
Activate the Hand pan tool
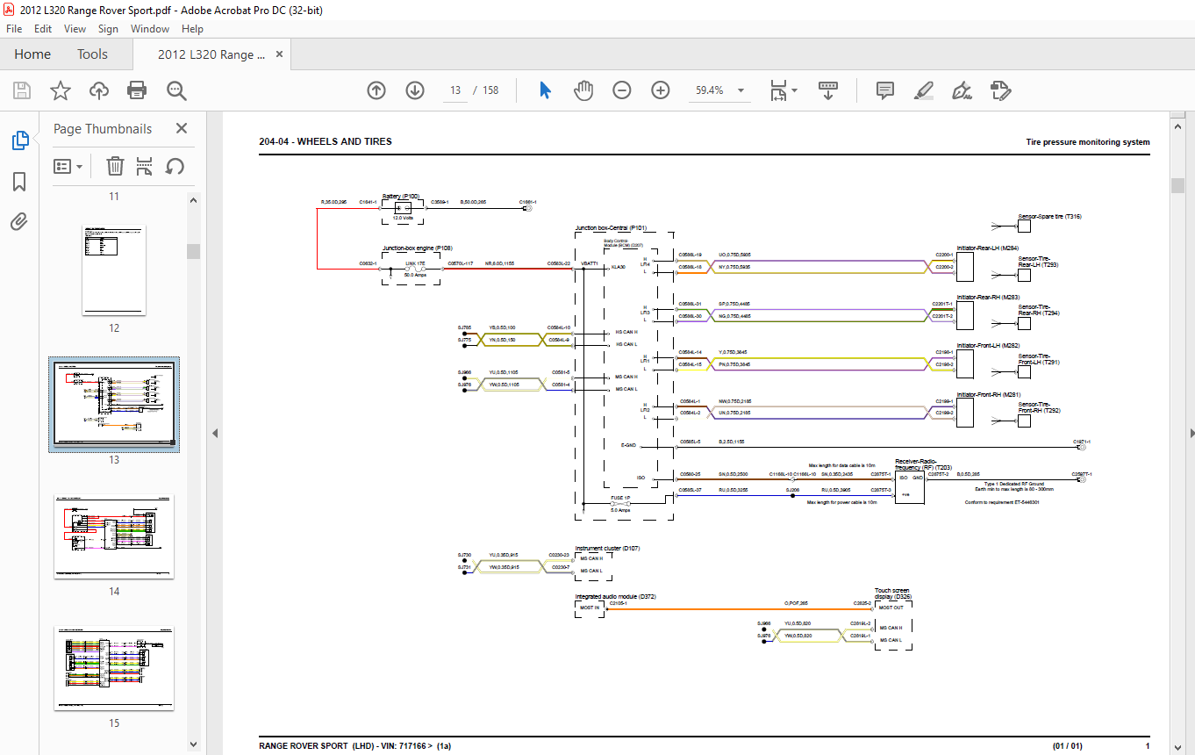point(583,90)
